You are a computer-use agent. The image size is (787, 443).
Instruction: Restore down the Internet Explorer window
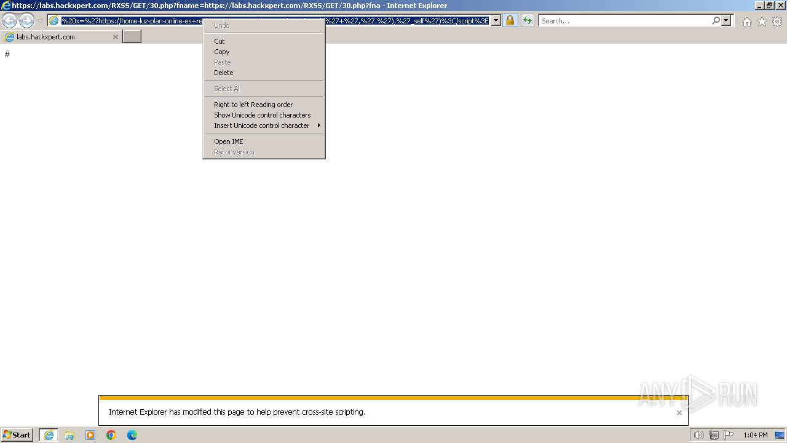[769, 6]
